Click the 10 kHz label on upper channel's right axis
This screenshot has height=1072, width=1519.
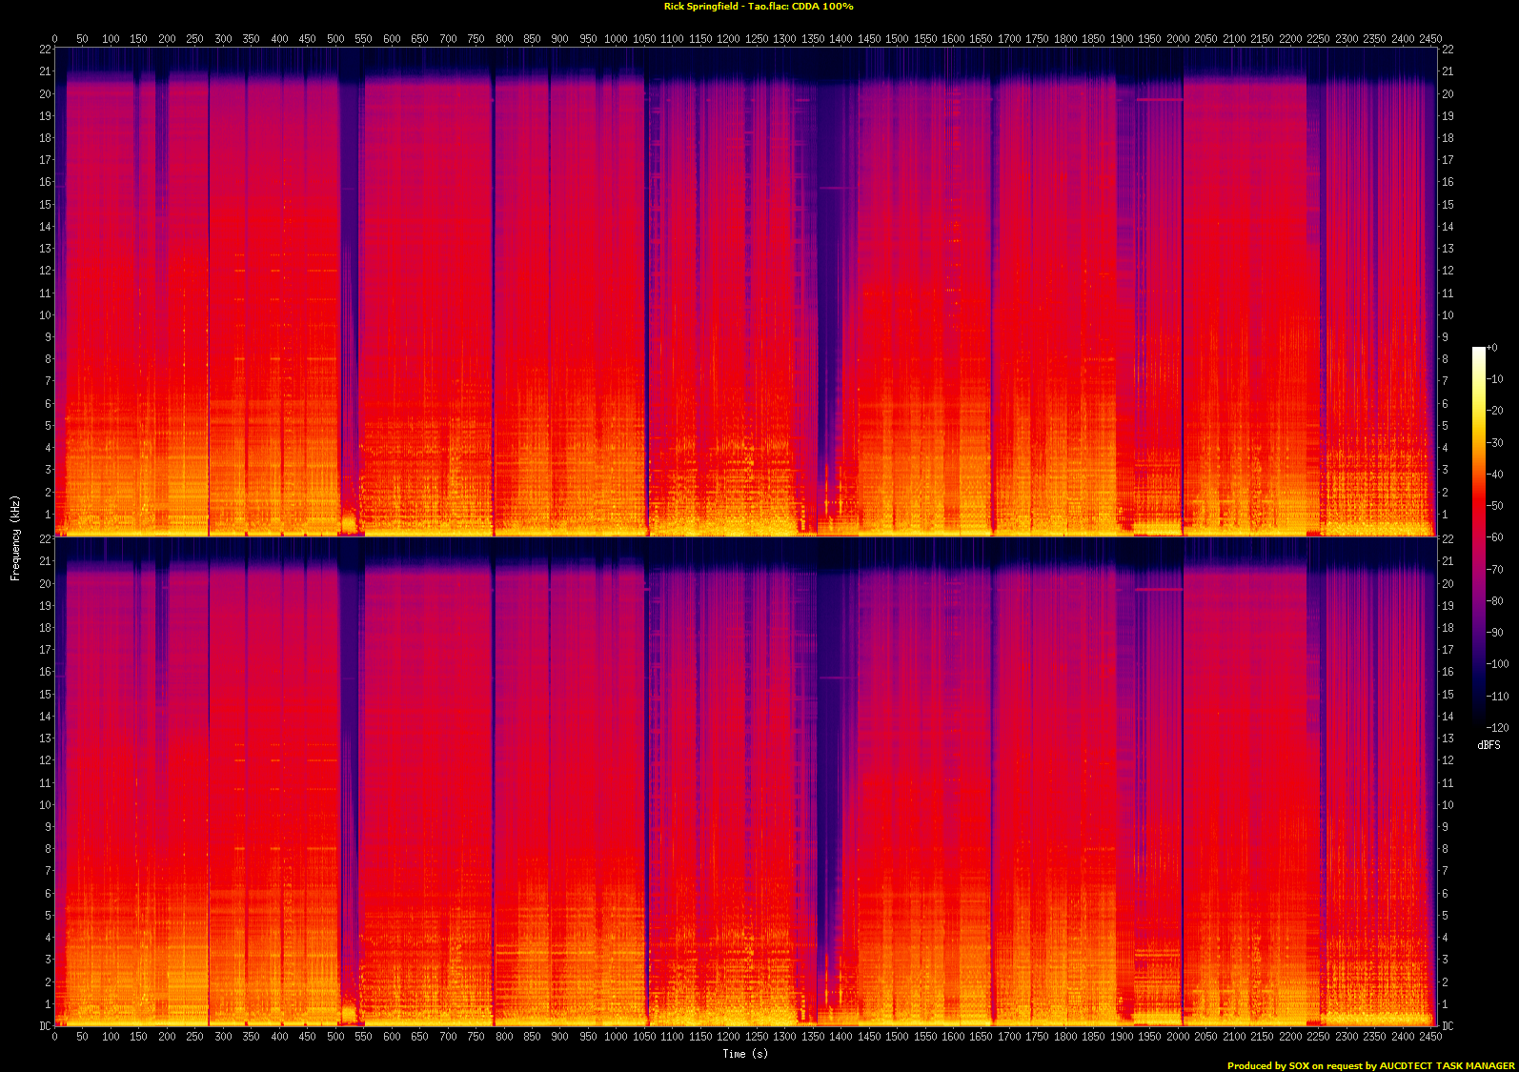click(x=1447, y=315)
